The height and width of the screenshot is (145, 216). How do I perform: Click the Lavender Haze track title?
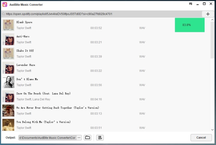pyautogui.click(x=25, y=65)
